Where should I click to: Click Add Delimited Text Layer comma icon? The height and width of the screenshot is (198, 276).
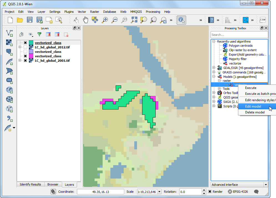click(x=9, y=118)
